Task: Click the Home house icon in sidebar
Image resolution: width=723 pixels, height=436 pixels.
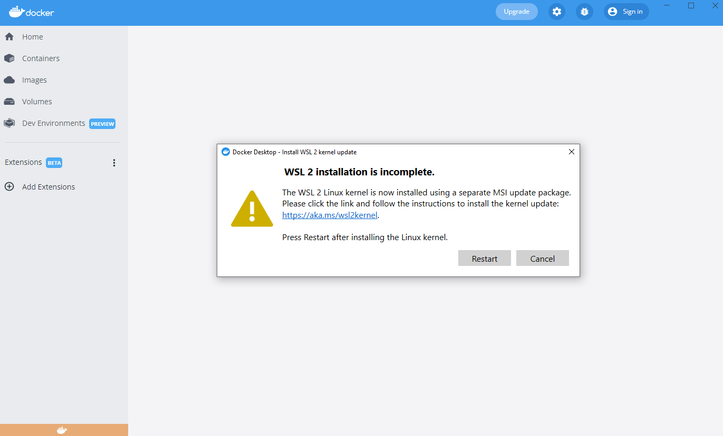Action: click(x=9, y=37)
